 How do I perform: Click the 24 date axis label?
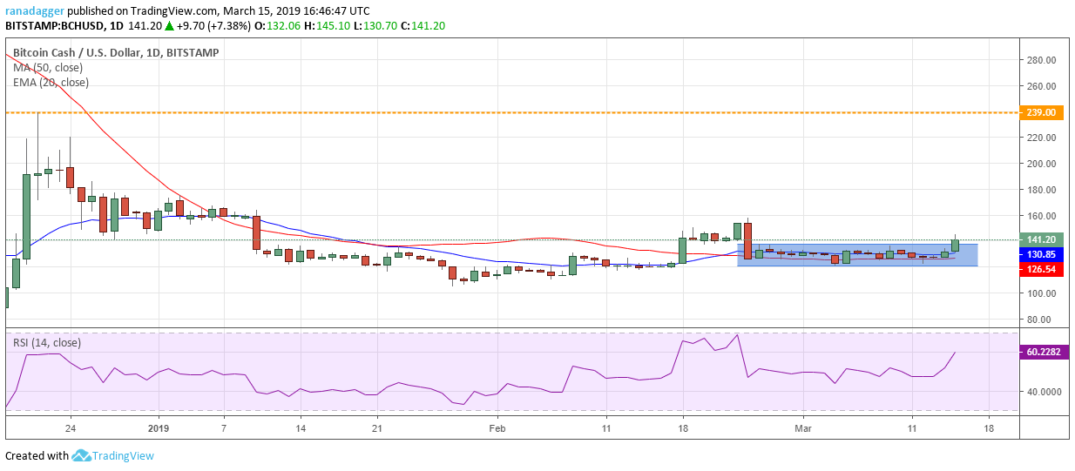[71, 428]
